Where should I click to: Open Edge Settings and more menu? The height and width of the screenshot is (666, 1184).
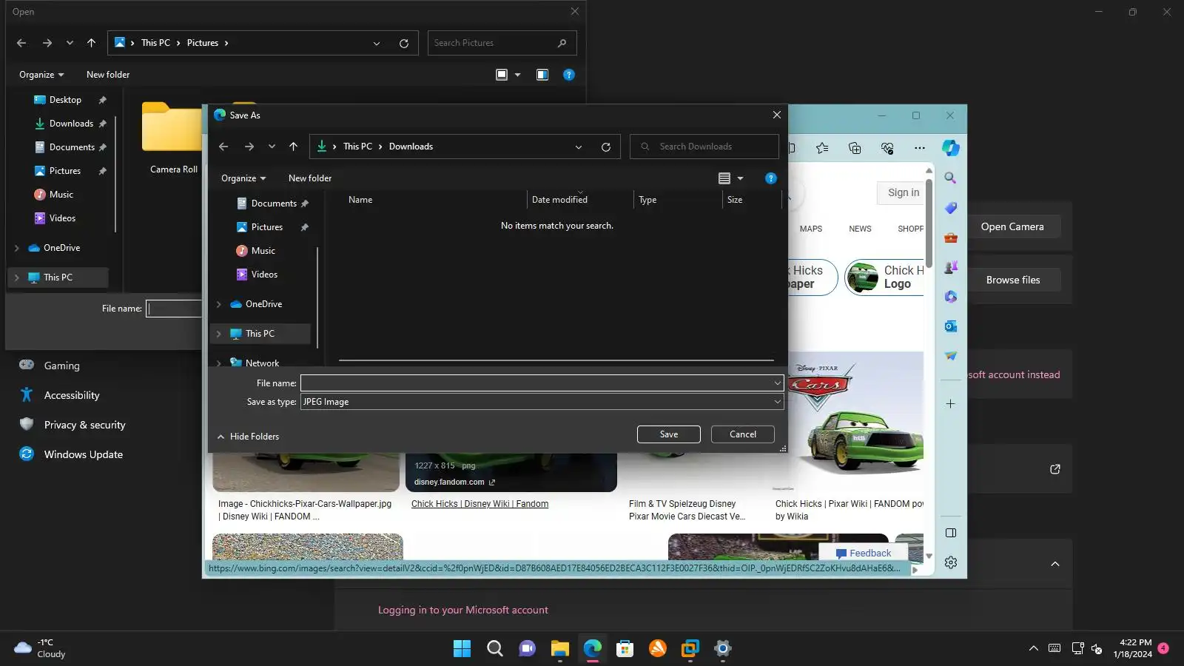pyautogui.click(x=920, y=148)
